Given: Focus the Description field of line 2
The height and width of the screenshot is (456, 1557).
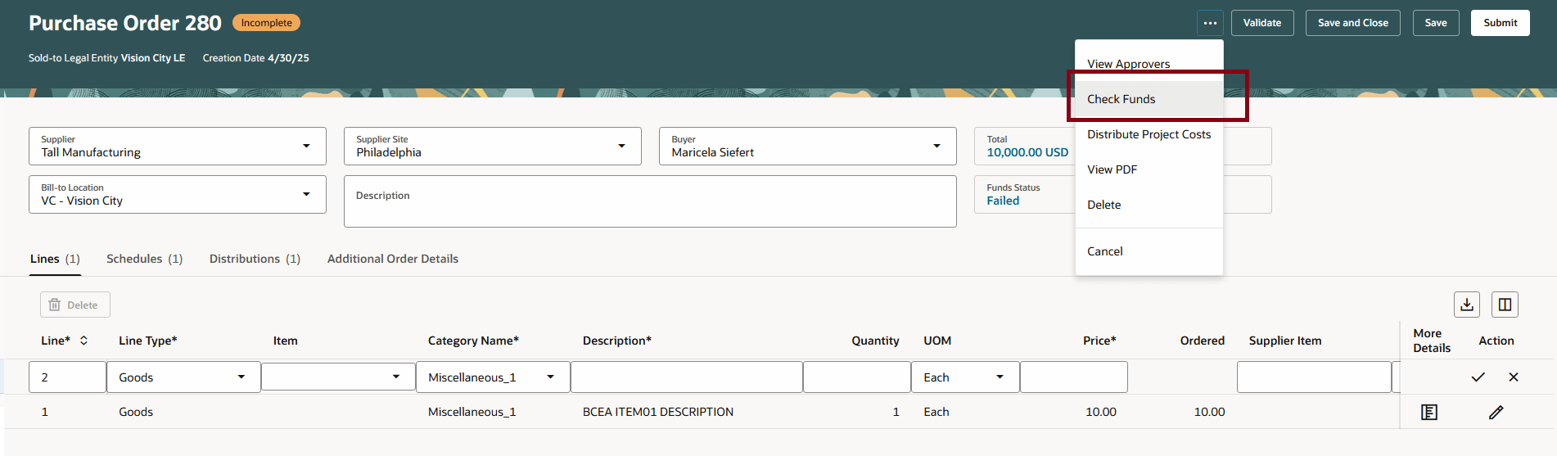Looking at the screenshot, I should click(x=686, y=377).
